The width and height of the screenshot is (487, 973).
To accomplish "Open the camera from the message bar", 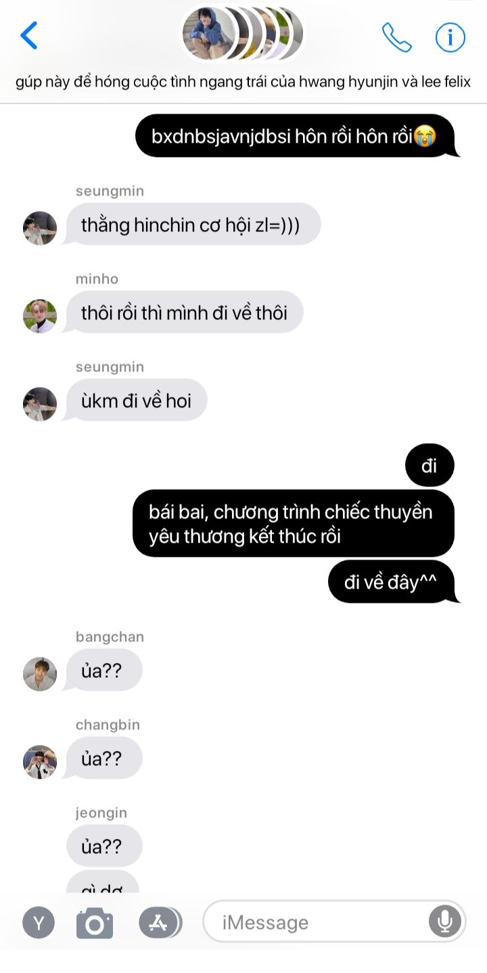I will [x=95, y=923].
